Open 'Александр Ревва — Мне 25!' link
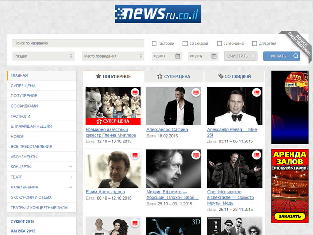 232,132
